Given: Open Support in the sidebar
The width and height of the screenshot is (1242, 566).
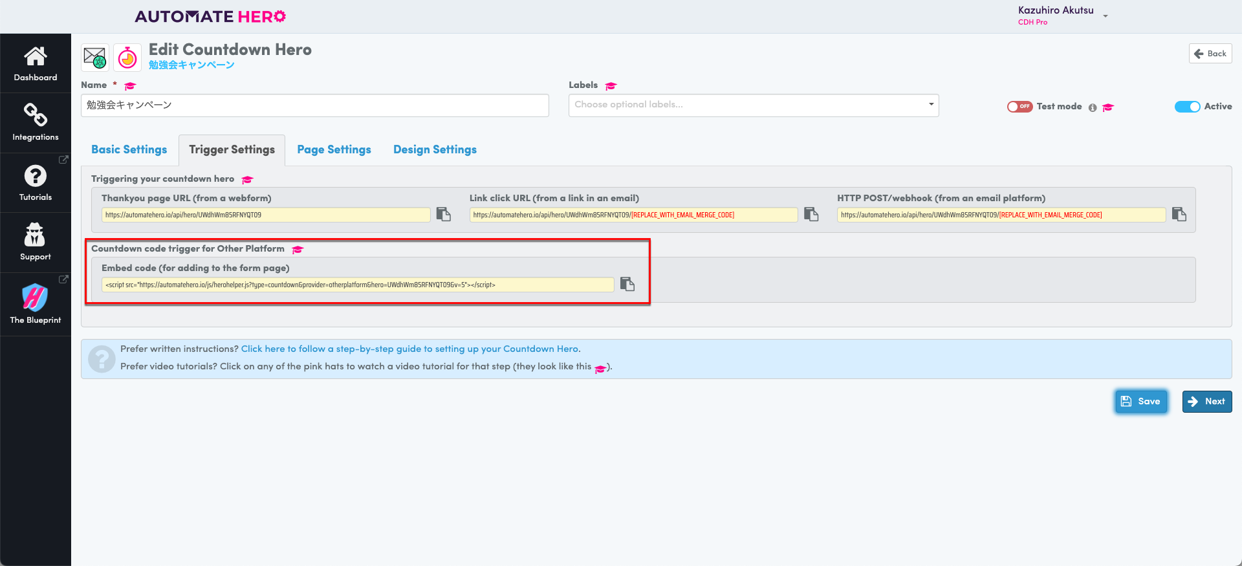Looking at the screenshot, I should pos(36,243).
